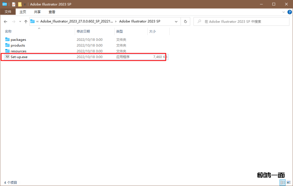Click the Up one level arrow
Viewport: 293px width, 186px height.
(x=26, y=22)
